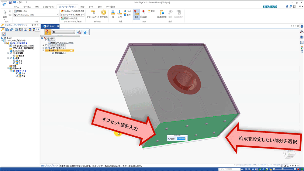
Task: Click the オフセット value input field
Action: pyautogui.click(x=181, y=139)
